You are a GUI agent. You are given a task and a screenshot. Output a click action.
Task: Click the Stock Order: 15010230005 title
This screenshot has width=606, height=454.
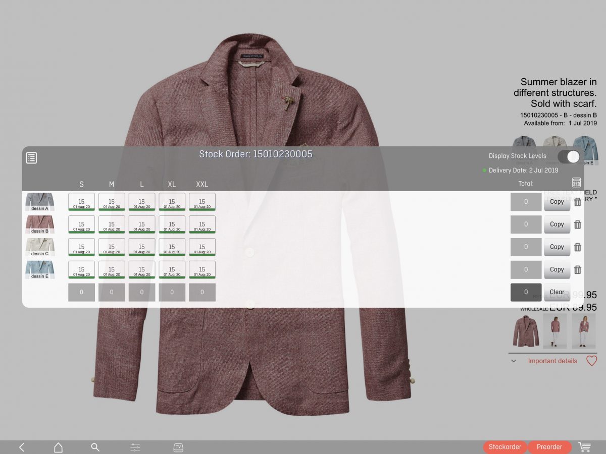[256, 154]
